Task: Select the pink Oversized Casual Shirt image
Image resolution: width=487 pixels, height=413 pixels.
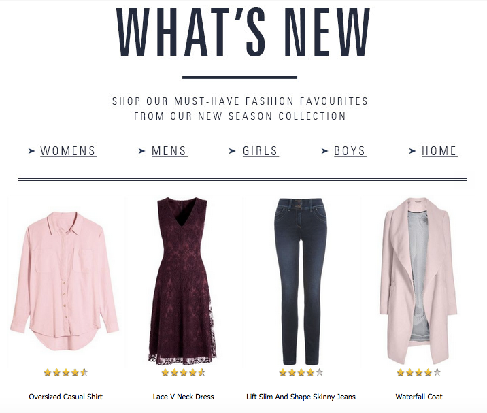Action: pyautogui.click(x=65, y=281)
